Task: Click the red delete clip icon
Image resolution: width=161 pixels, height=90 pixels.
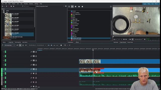Action: click(9, 6)
